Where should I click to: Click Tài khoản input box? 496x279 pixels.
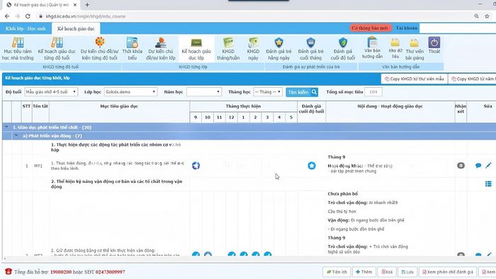(458, 28)
